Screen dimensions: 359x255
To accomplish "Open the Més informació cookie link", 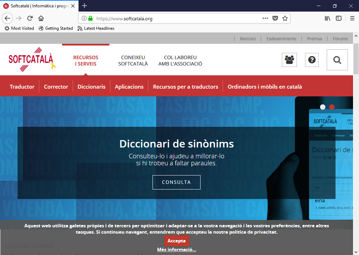I will point(177,249).
